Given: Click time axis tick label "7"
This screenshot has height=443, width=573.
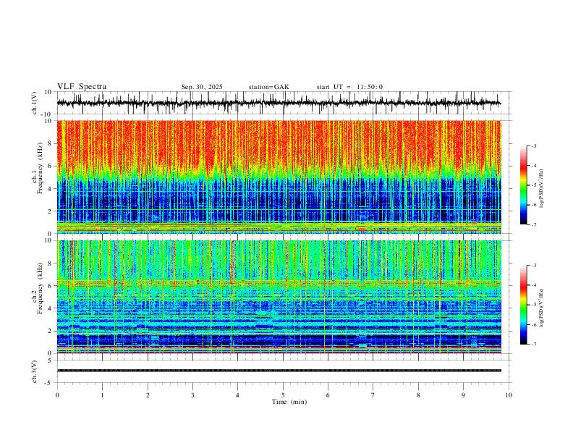Looking at the screenshot, I should [x=373, y=395].
